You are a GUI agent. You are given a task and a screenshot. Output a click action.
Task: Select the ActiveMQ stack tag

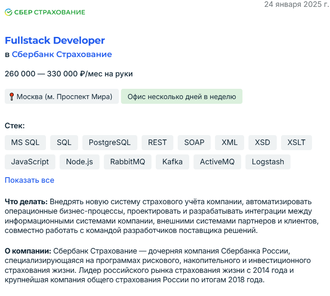pyautogui.click(x=217, y=162)
